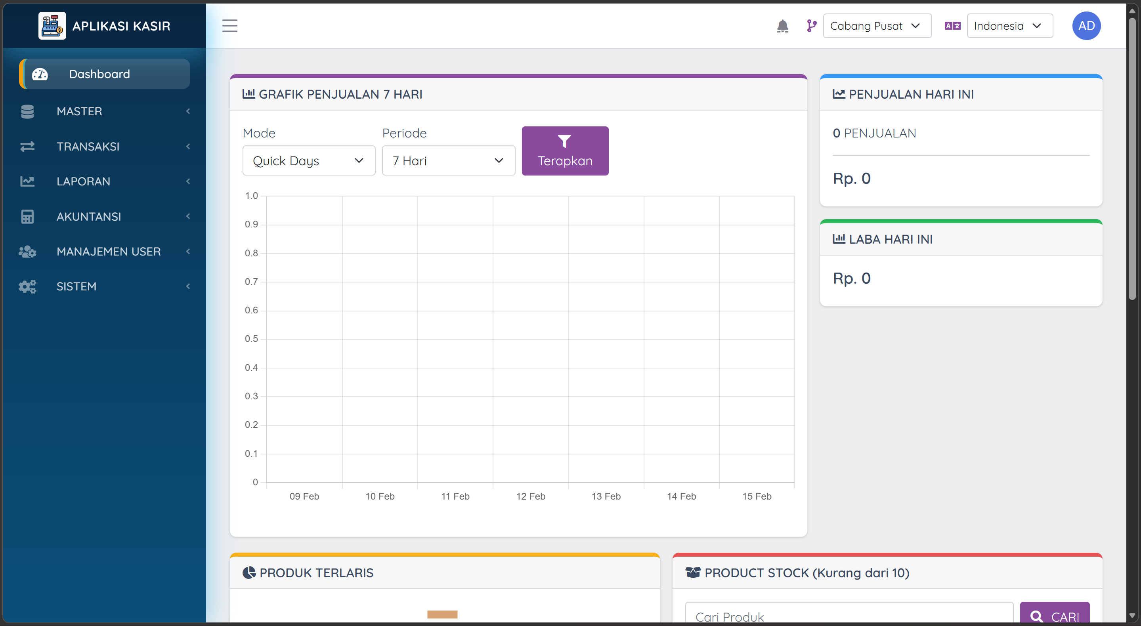Toggle sidebar with hamburger menu icon
1141x626 pixels.
click(229, 26)
